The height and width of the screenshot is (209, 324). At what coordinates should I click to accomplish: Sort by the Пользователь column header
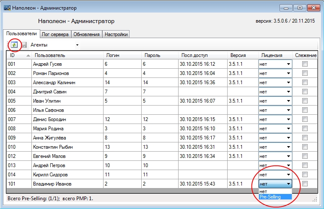tap(67, 55)
